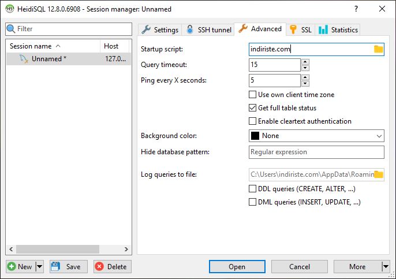Screen dimensions: 396x279
Task: Click the Hide database pattern field
Action: (316, 152)
